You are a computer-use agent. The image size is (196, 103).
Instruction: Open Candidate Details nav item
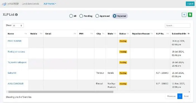[x=30, y=4]
